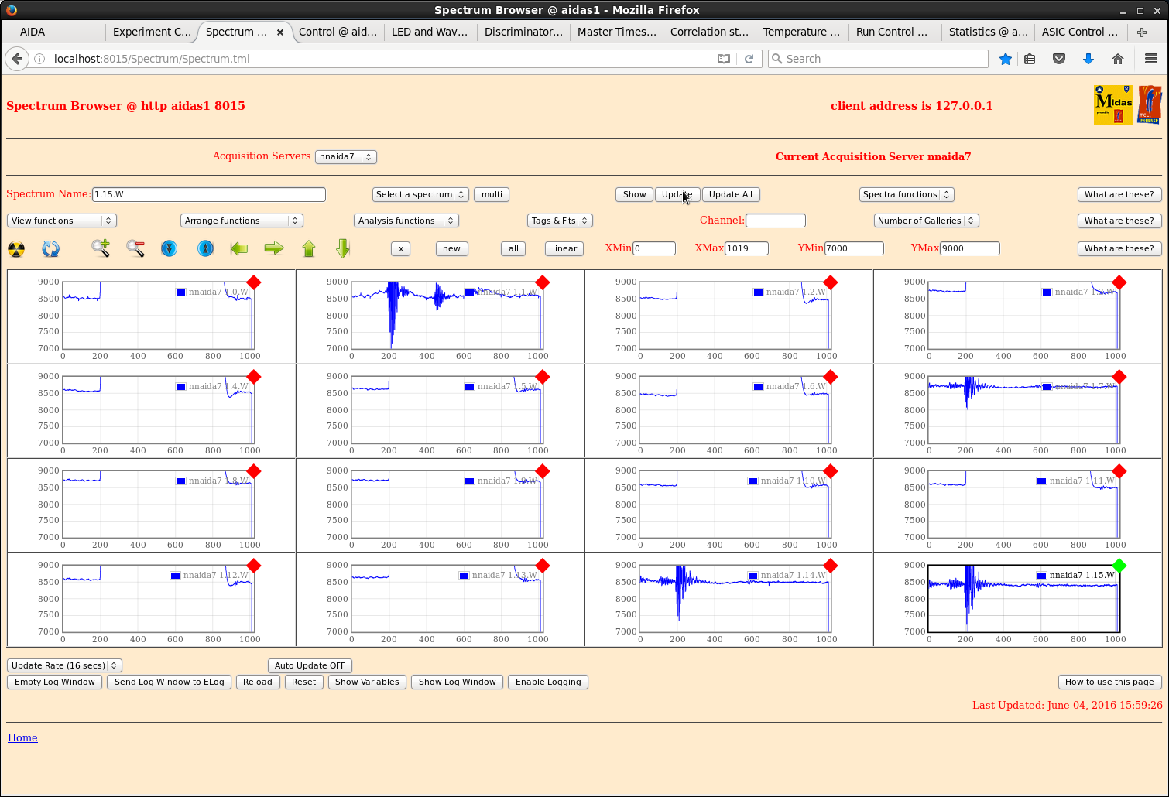This screenshot has width=1169, height=797.
Task: Open the View functions dropdown
Action: pyautogui.click(x=62, y=221)
